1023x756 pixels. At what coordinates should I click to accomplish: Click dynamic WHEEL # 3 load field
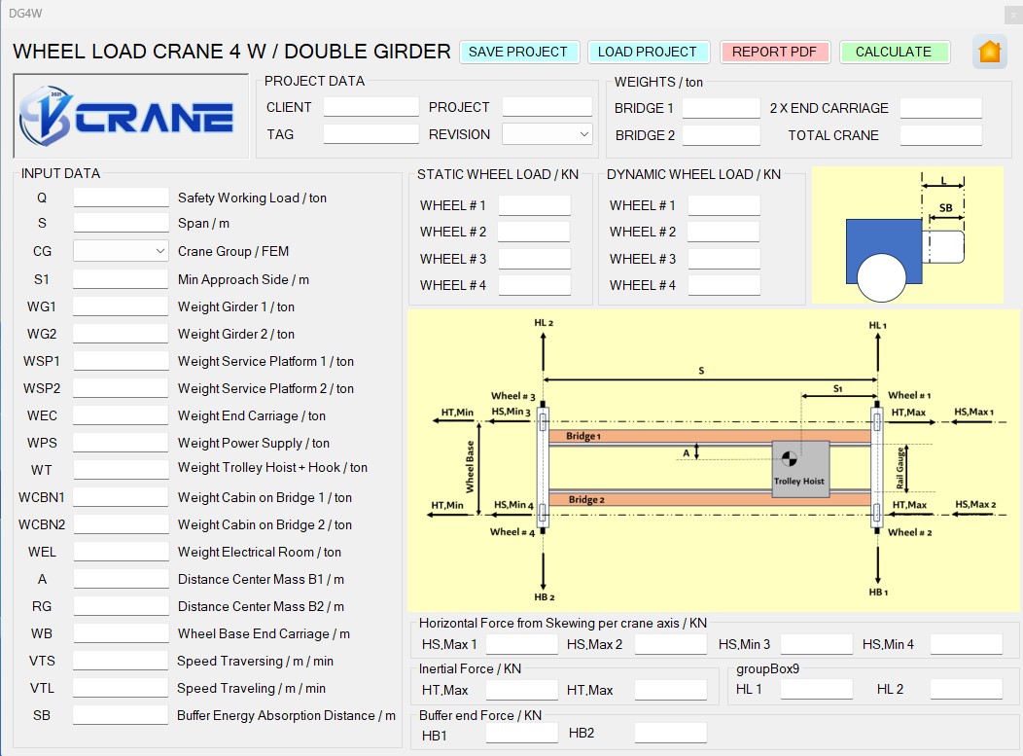coord(724,259)
